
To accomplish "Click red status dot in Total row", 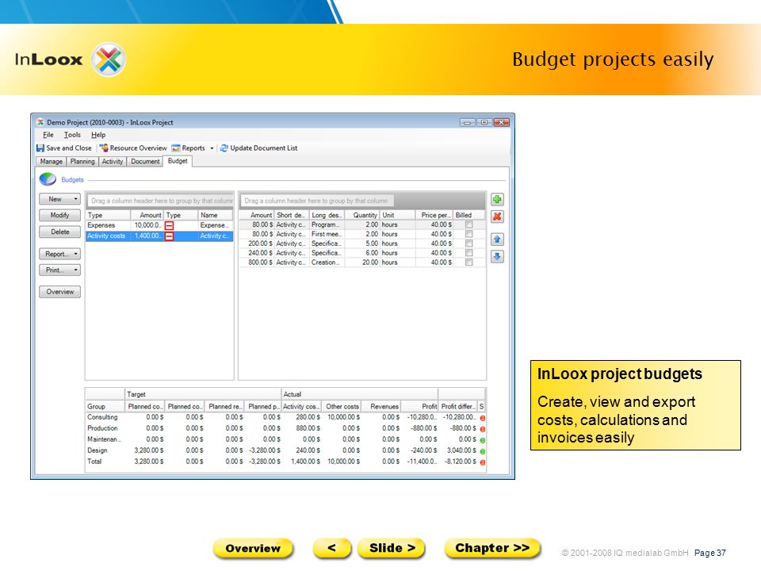I will pos(483,462).
